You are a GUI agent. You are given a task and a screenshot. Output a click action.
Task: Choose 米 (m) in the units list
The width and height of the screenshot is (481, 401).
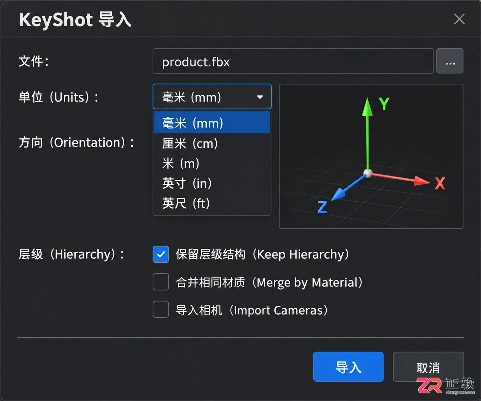(x=212, y=163)
